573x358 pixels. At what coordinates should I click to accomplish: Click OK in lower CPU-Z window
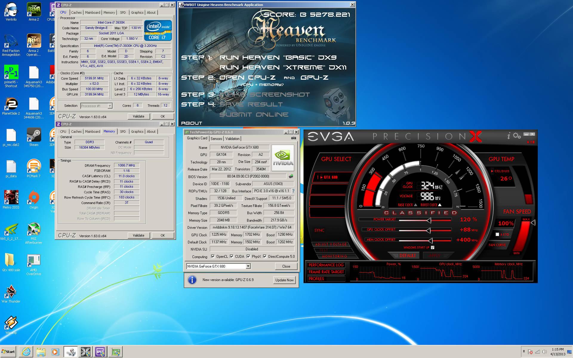[x=163, y=235]
